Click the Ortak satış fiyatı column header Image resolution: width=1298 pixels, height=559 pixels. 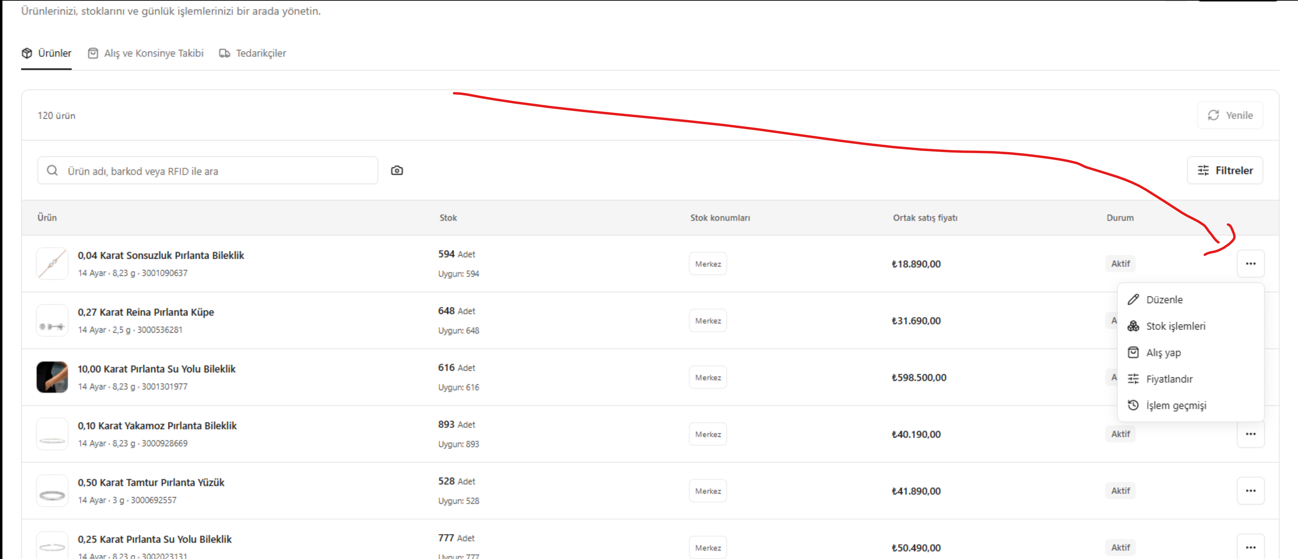925,218
